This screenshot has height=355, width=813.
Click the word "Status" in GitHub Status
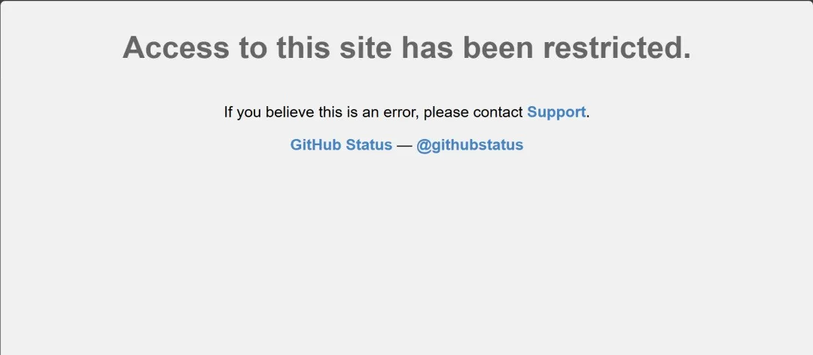pos(369,144)
